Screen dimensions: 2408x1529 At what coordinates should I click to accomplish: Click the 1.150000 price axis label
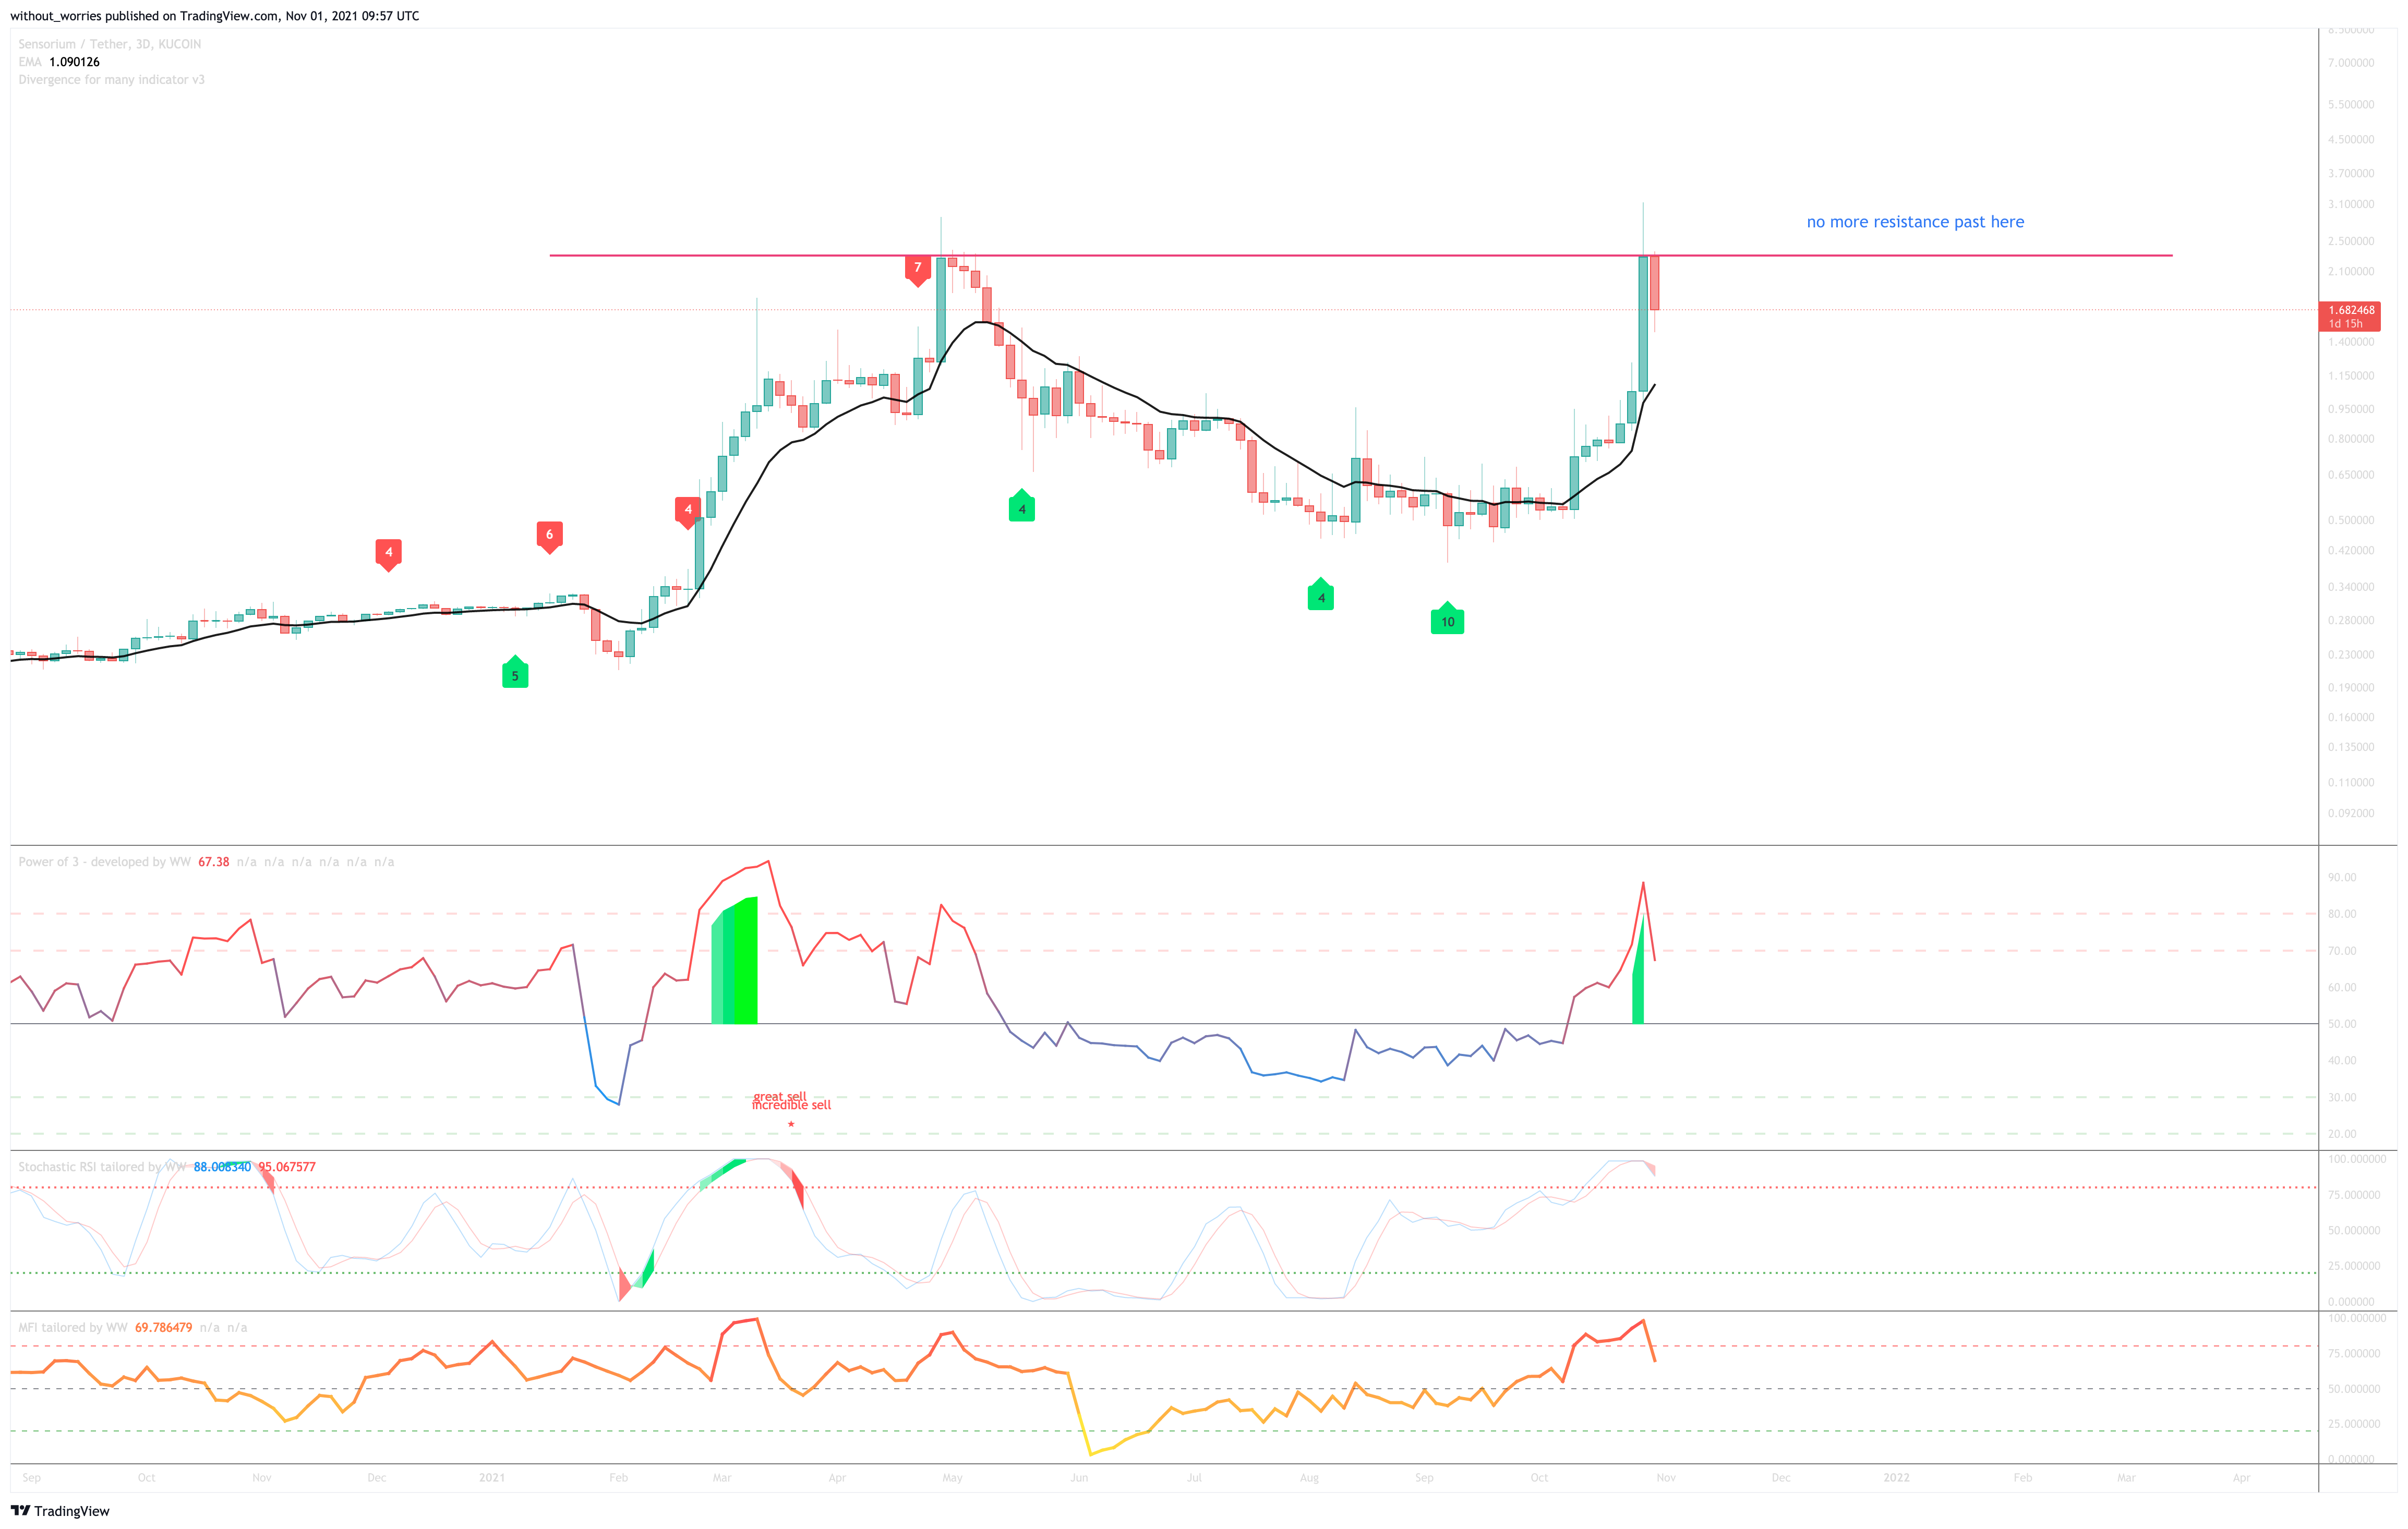coord(2351,377)
